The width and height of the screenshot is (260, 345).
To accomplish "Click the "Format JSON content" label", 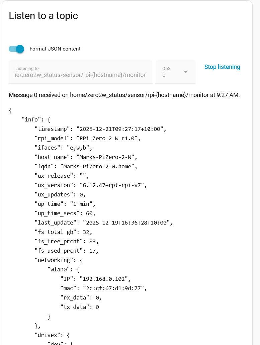I will tap(55, 49).
